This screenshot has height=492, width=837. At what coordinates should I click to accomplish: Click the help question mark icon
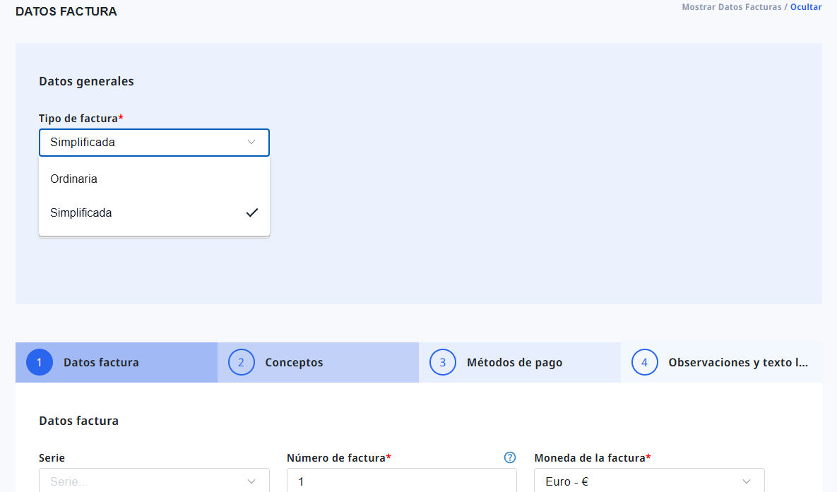[510, 457]
